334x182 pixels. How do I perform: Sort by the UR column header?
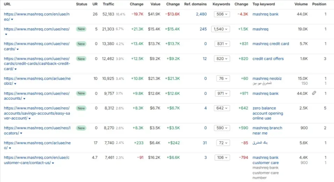click(x=95, y=4)
